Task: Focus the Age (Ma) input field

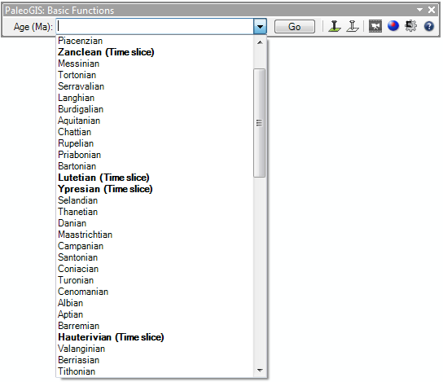Action: (x=155, y=27)
